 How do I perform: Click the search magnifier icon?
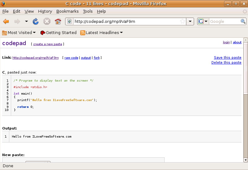243,21
